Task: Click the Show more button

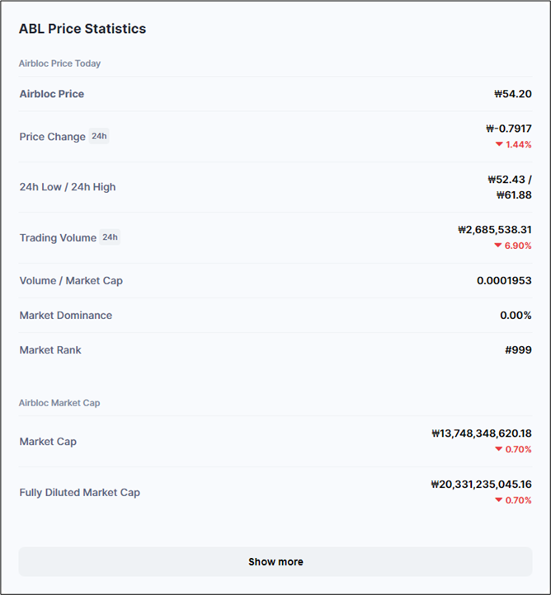Action: [275, 561]
